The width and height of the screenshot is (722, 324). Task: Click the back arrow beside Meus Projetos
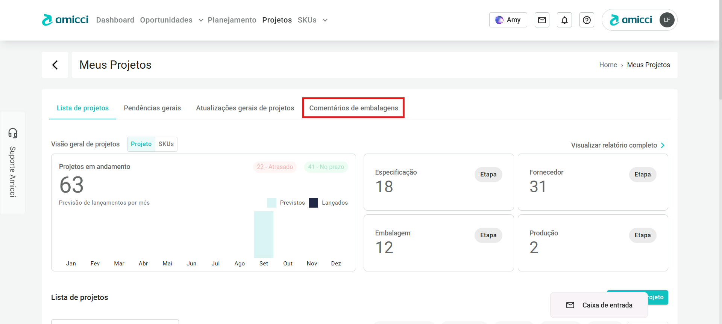point(55,65)
